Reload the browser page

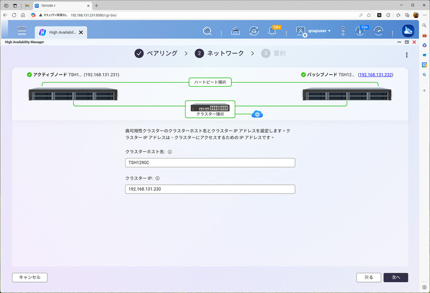[x=14, y=15]
